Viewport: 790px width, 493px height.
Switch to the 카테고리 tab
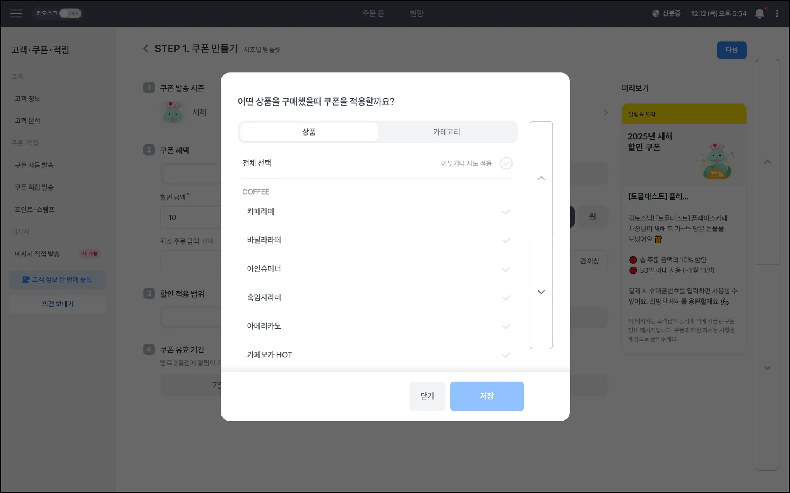pos(446,132)
